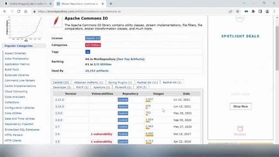
Task: Open Aspect Oriented category
Action: [x=15, y=53]
